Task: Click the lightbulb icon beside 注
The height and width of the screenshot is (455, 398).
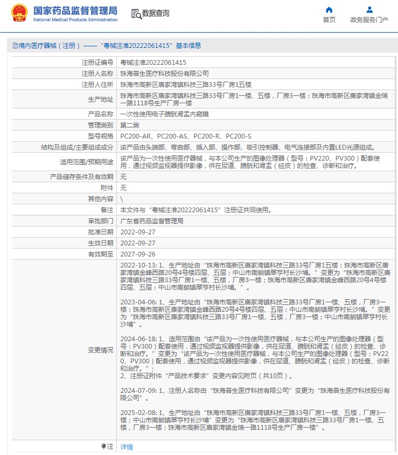Action: pyautogui.click(x=104, y=446)
